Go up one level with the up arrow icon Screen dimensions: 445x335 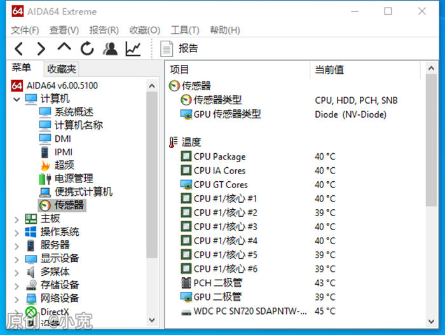[64, 47]
